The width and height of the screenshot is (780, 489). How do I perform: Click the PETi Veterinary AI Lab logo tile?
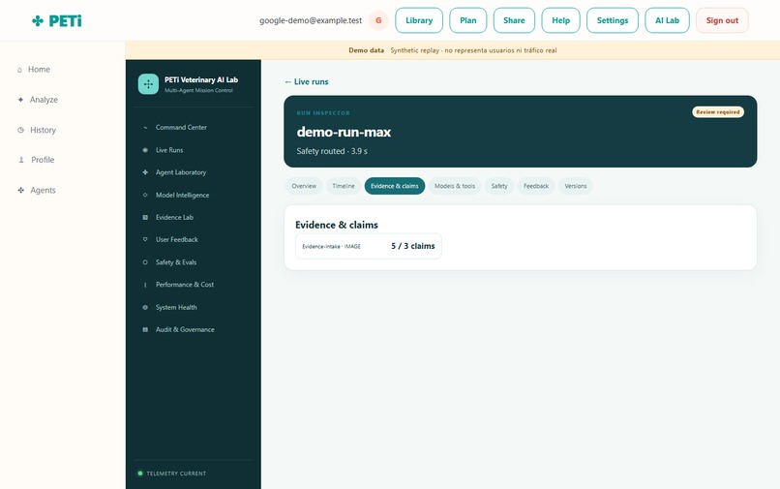click(148, 84)
